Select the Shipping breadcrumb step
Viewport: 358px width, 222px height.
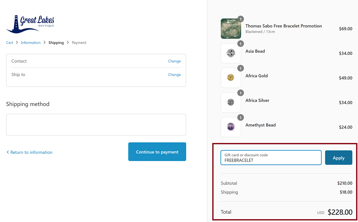click(56, 43)
